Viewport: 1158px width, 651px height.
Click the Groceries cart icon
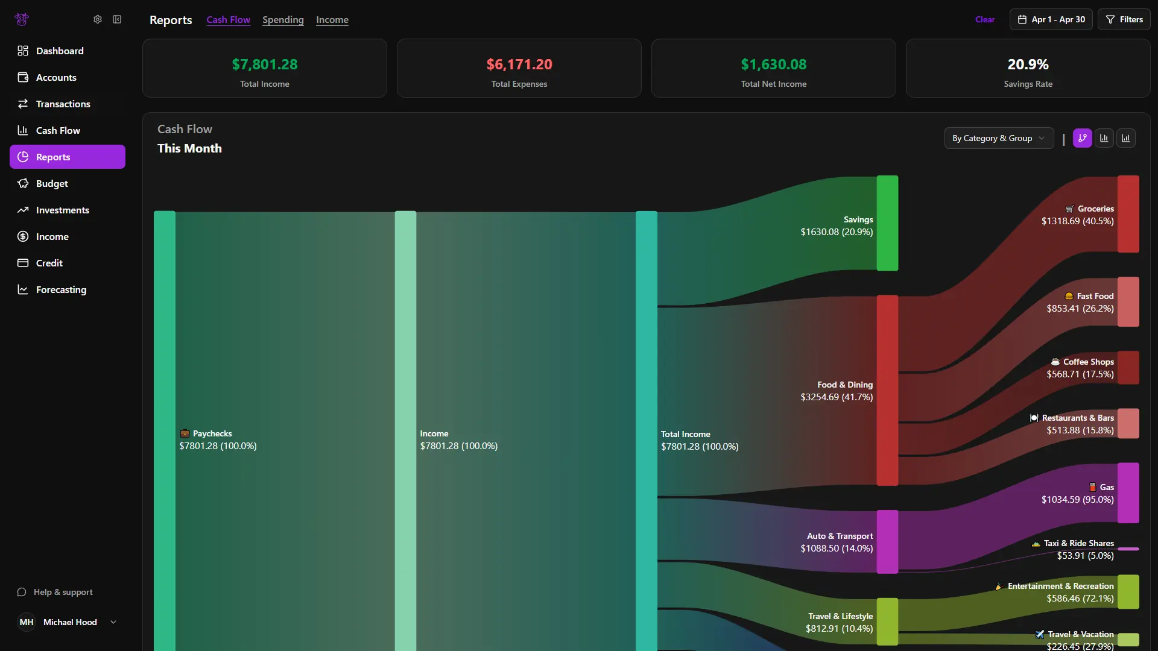point(1070,209)
